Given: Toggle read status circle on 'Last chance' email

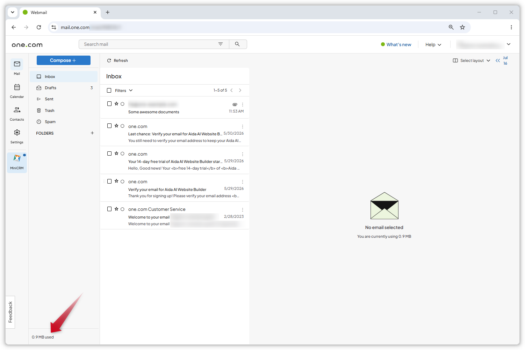Looking at the screenshot, I should [122, 126].
